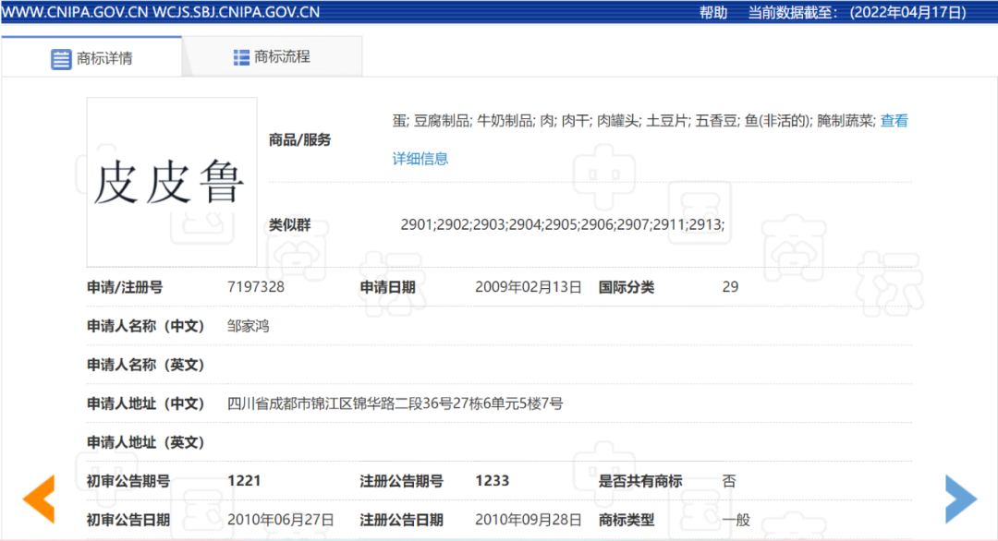Click the 皮皮鲁 trademark image
This screenshot has height=541, width=998.
point(171,182)
